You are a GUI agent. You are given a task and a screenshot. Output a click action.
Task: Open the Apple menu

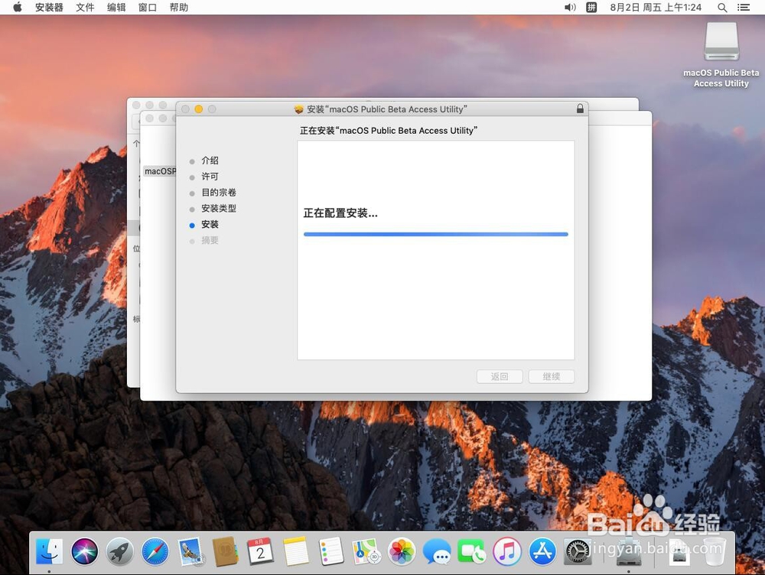[17, 8]
